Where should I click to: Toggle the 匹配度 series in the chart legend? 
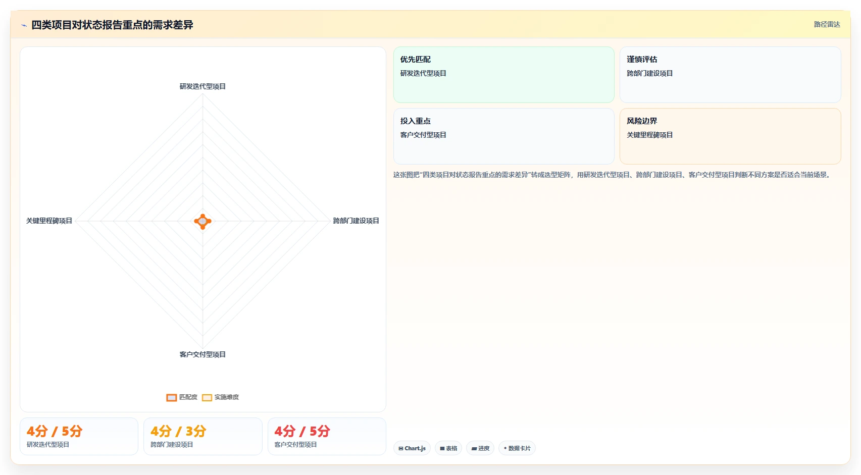coord(182,397)
